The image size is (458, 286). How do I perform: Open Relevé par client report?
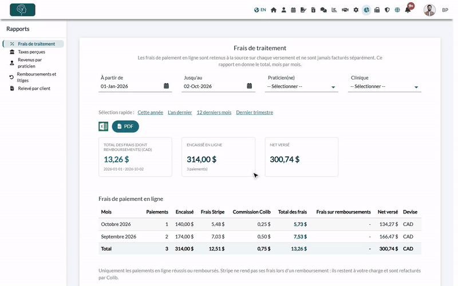tap(34, 88)
